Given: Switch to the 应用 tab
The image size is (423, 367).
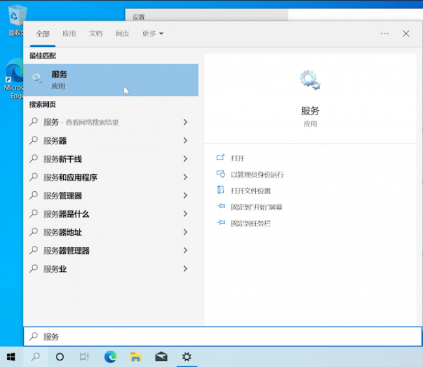Looking at the screenshot, I should [69, 34].
